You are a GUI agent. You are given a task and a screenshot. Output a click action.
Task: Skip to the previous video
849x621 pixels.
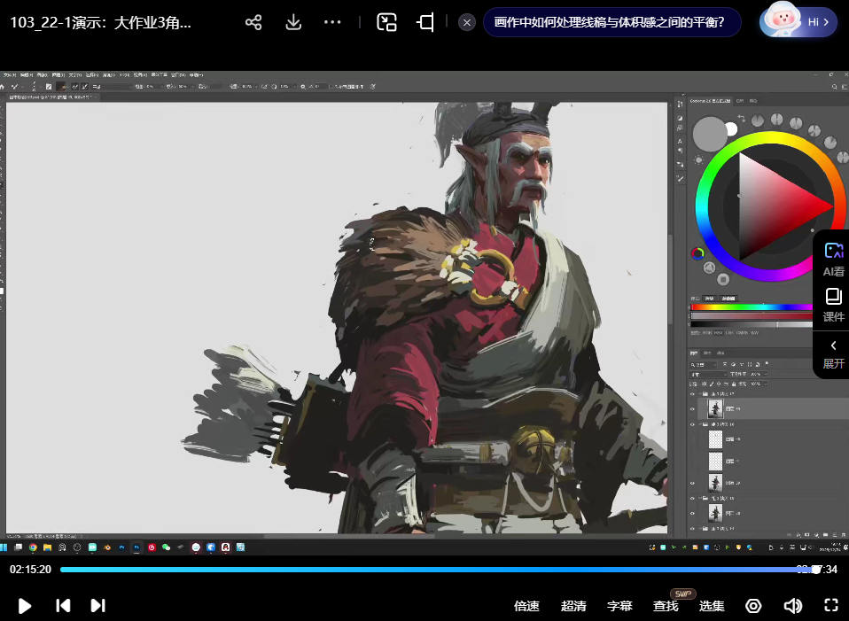click(63, 606)
